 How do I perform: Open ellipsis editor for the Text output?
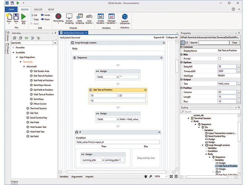click(x=239, y=84)
